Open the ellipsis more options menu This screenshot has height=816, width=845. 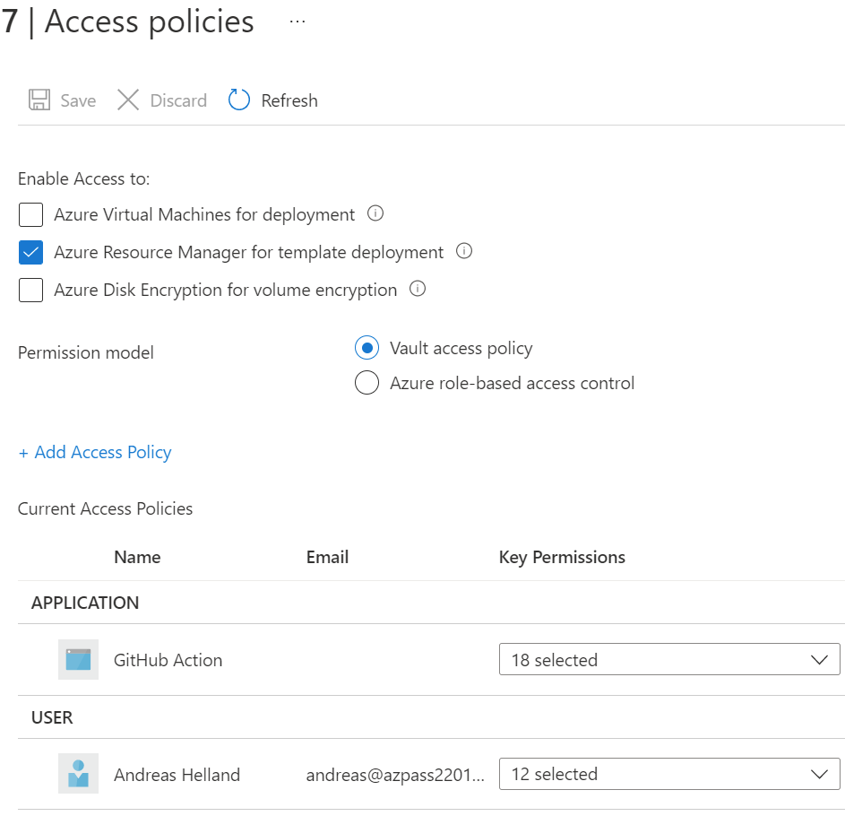(x=297, y=22)
